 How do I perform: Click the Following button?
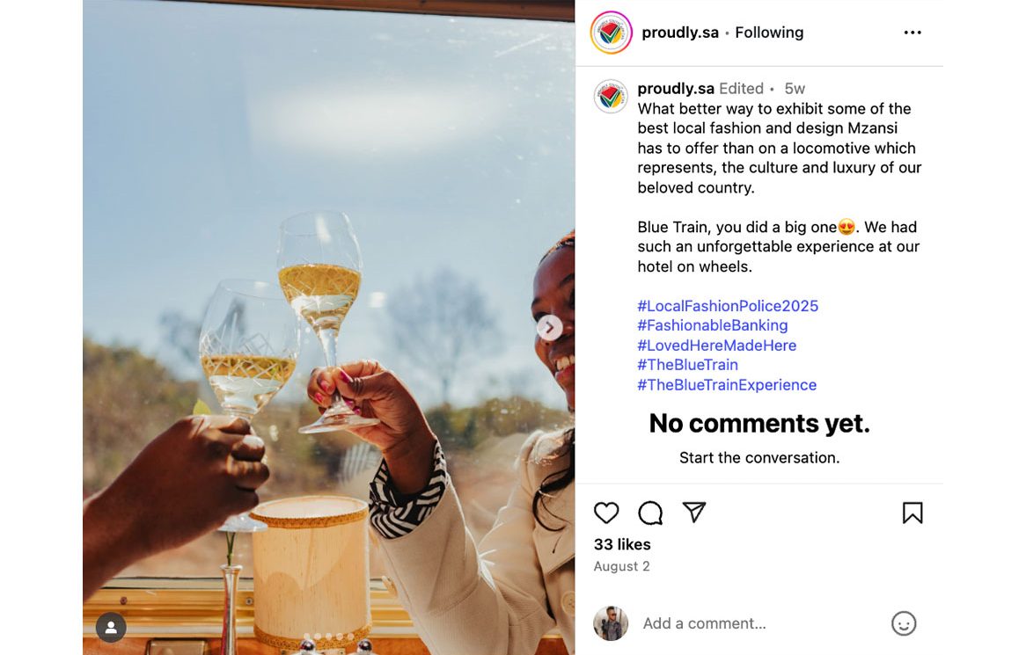(x=769, y=33)
